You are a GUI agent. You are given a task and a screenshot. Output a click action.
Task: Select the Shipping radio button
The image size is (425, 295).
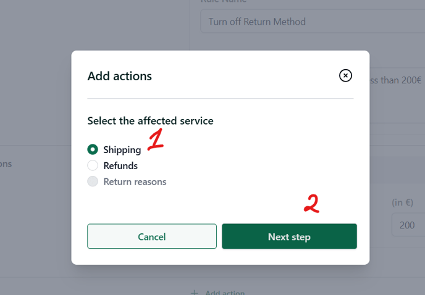pyautogui.click(x=93, y=149)
